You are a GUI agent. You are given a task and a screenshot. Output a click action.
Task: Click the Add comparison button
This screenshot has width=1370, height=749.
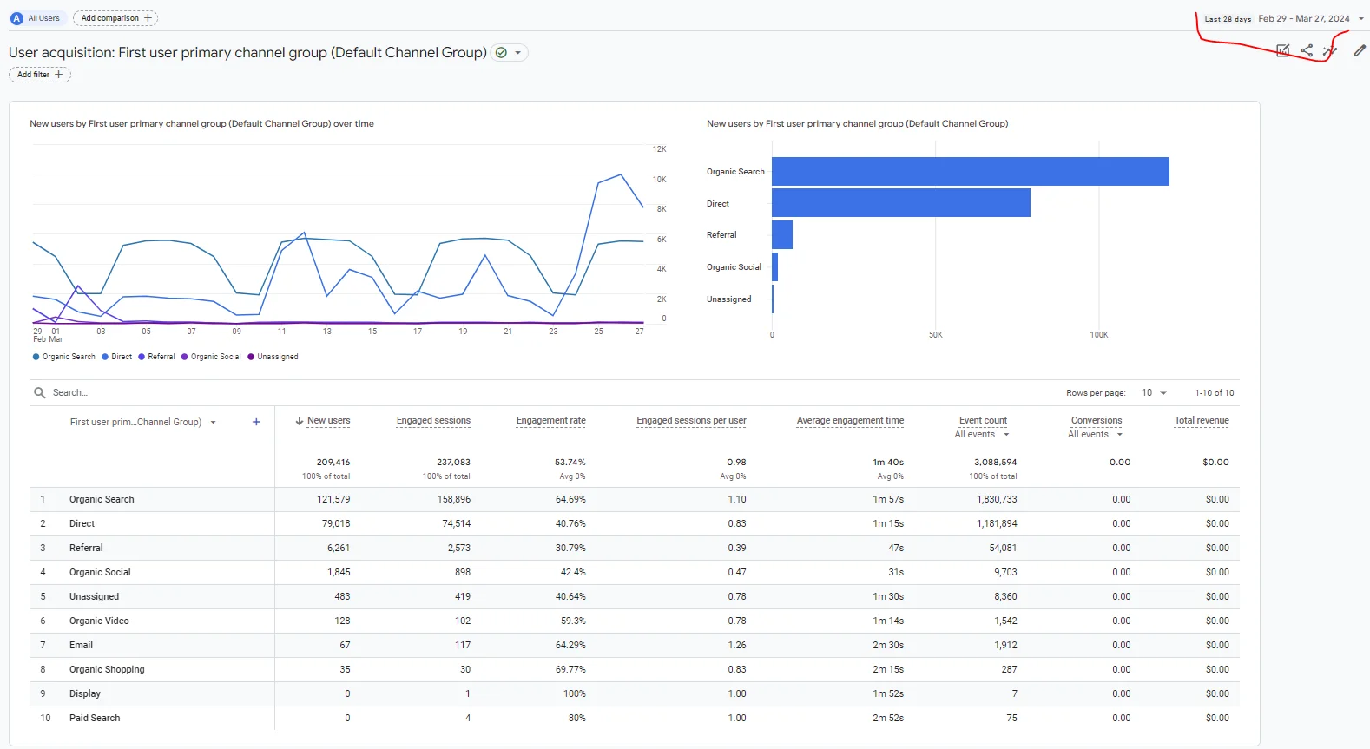click(x=115, y=18)
